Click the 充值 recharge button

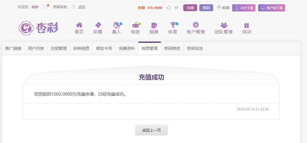pyautogui.click(x=190, y=8)
